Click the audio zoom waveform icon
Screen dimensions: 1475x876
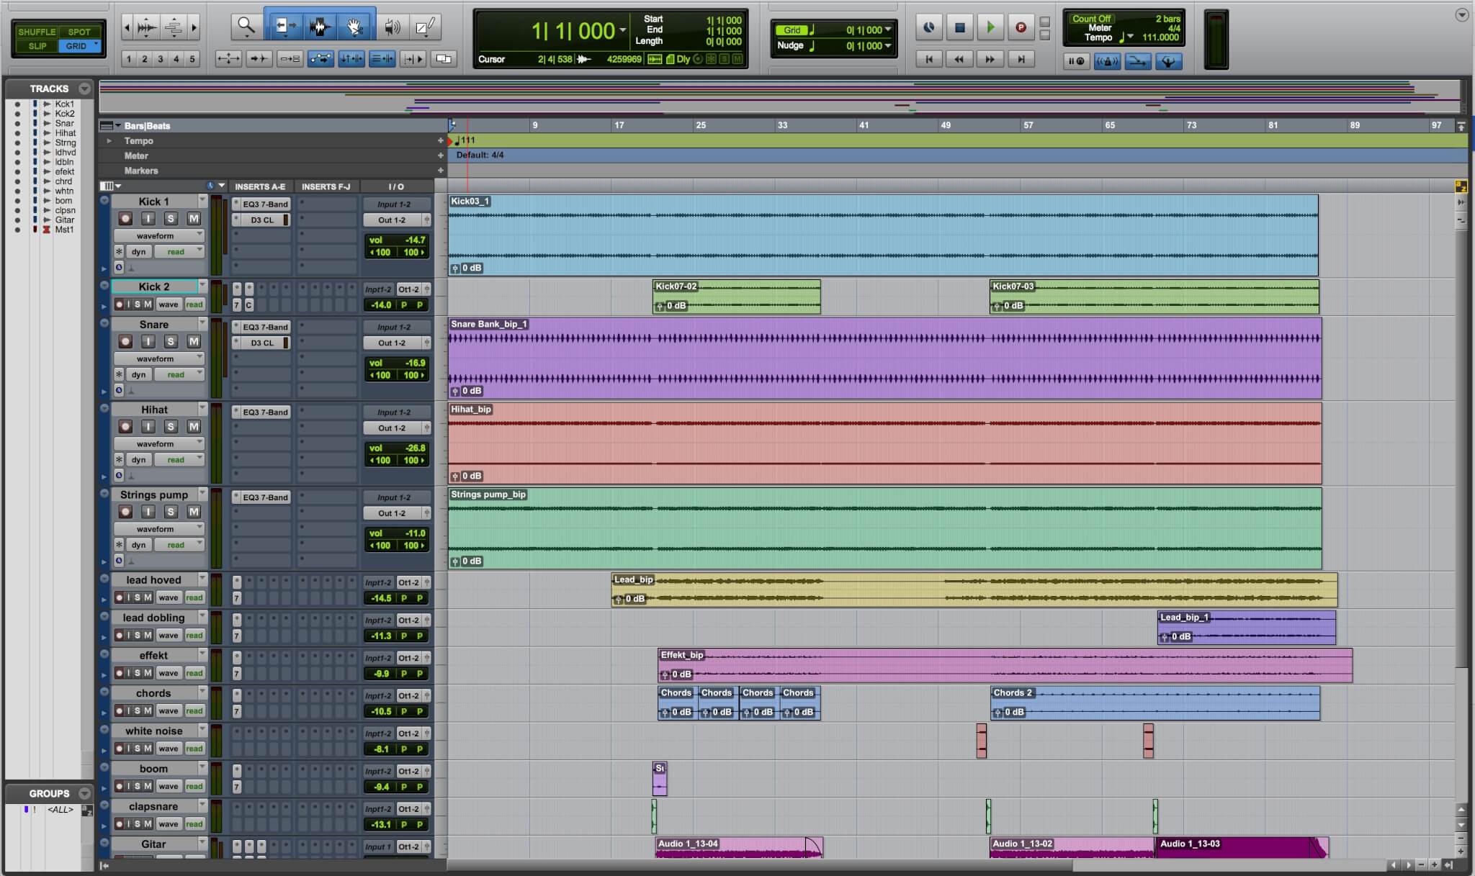click(x=146, y=28)
